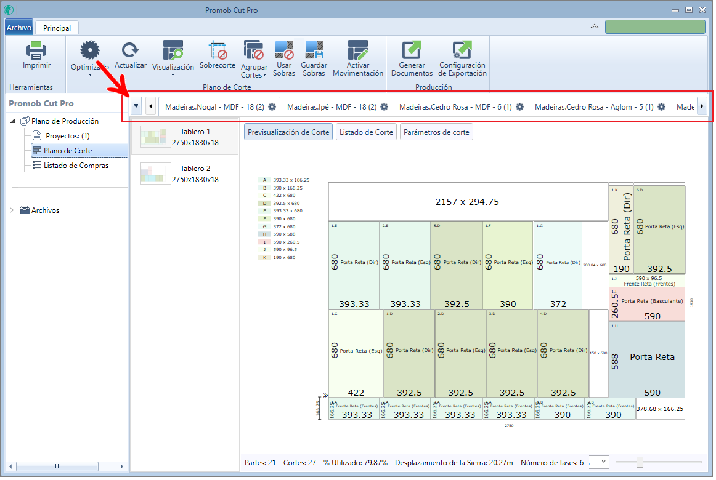Screen dimensions: 716x480
Task: Expand the Optimización dropdown arrow
Action: point(90,74)
